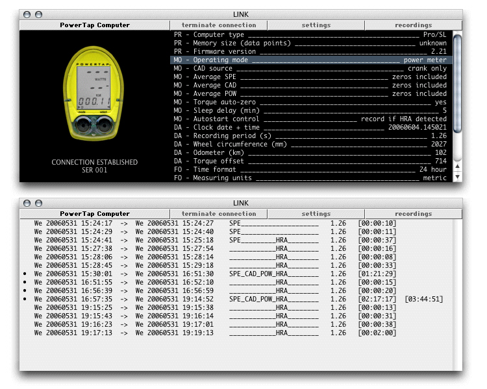This screenshot has height=389, width=487.
Task: Select the Average SPE row
Action: pyautogui.click(x=311, y=77)
